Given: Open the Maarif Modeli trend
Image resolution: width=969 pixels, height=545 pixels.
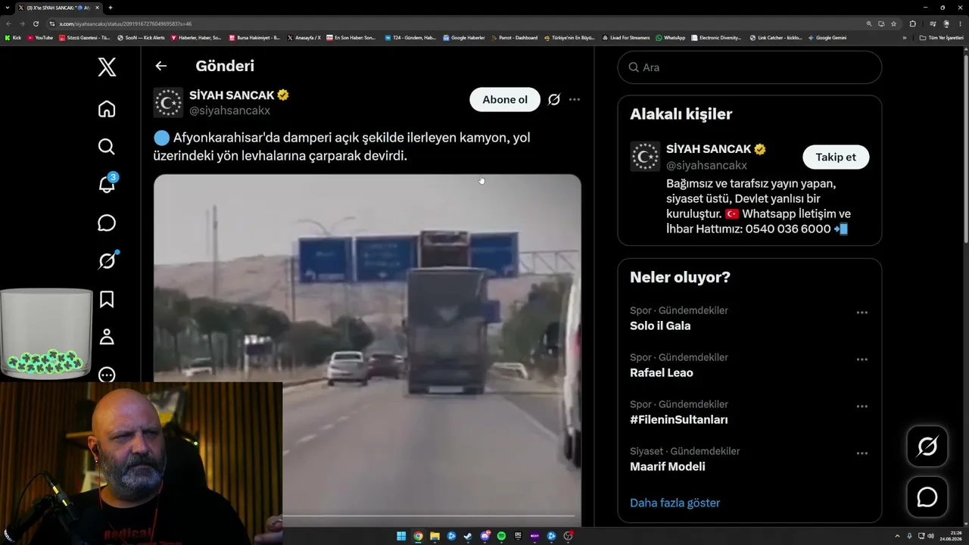Looking at the screenshot, I should pyautogui.click(x=668, y=467).
